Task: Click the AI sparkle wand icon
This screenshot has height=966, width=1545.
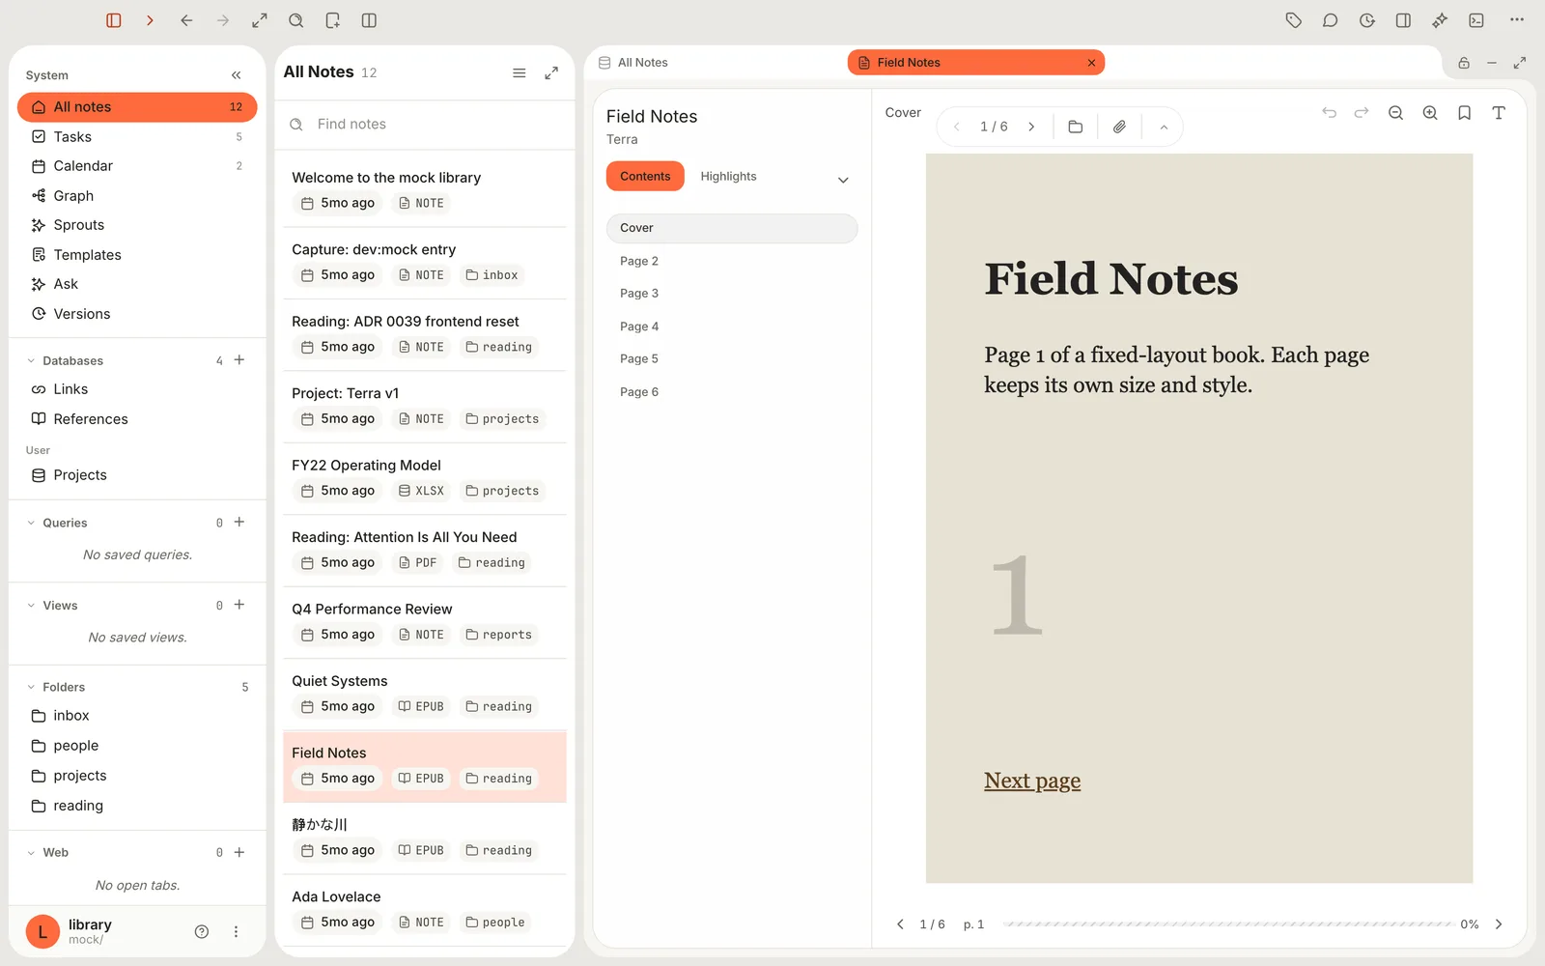Action: pos(1440,20)
